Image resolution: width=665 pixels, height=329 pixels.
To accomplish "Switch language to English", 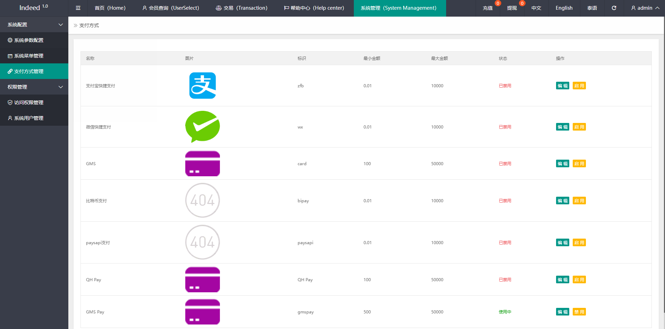I will 564,8.
